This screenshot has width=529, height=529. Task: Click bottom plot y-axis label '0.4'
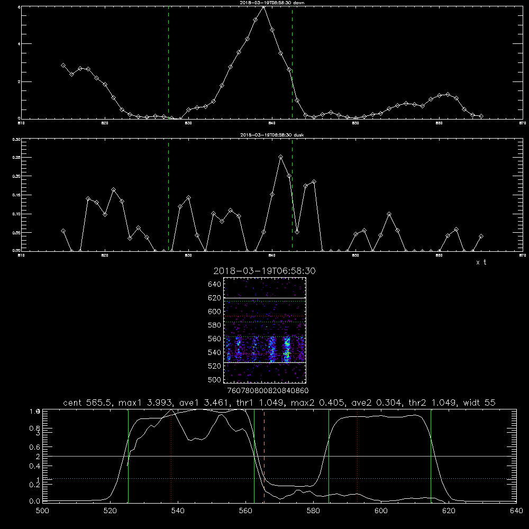click(35, 466)
